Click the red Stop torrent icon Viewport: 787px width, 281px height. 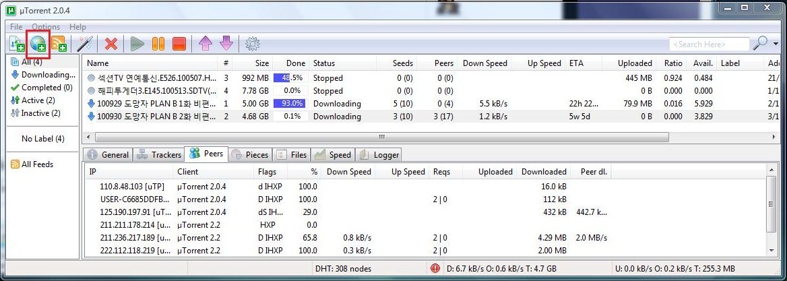click(179, 44)
